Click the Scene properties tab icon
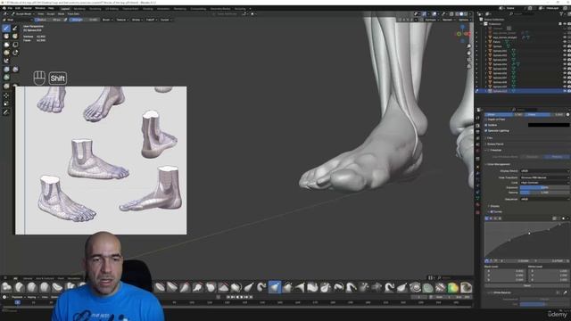 478,144
